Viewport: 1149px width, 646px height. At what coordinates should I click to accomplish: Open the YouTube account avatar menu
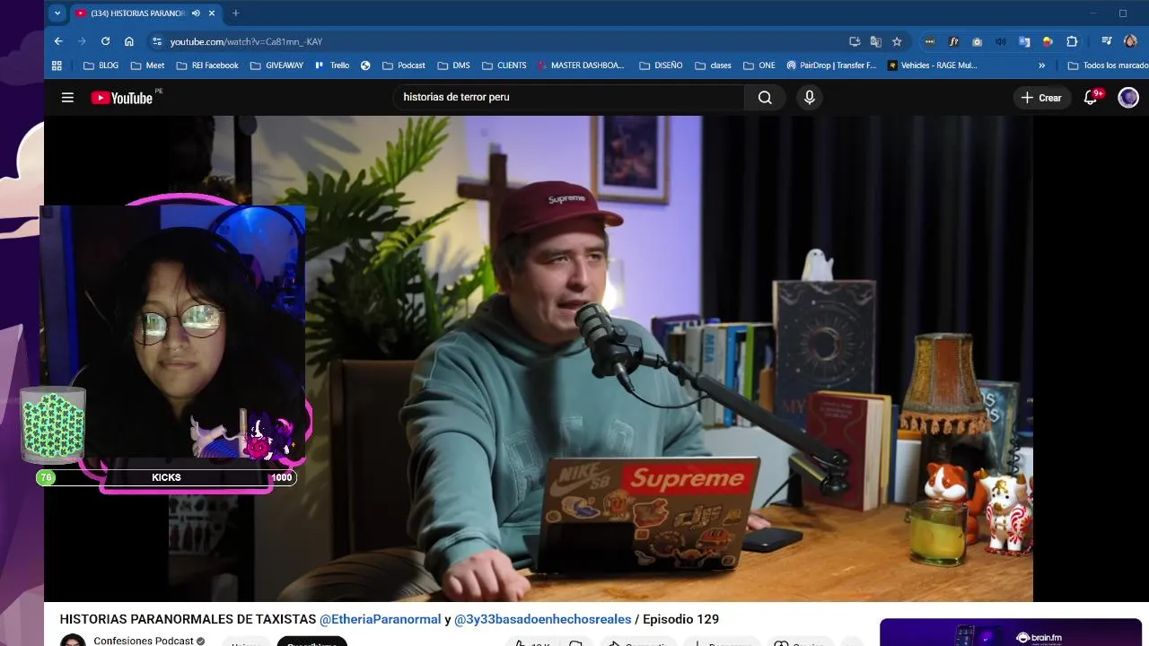pyautogui.click(x=1128, y=98)
